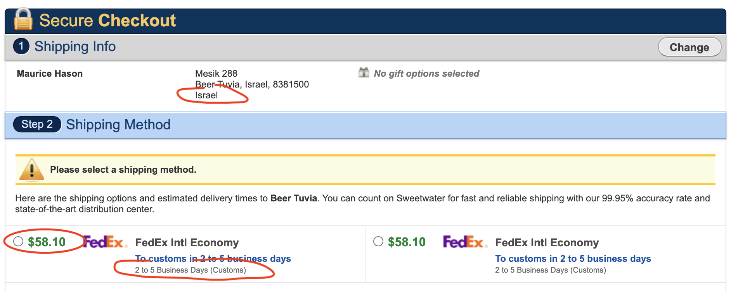Click the step 1 number badge
Screen dimensions: 738x292
coord(21,46)
